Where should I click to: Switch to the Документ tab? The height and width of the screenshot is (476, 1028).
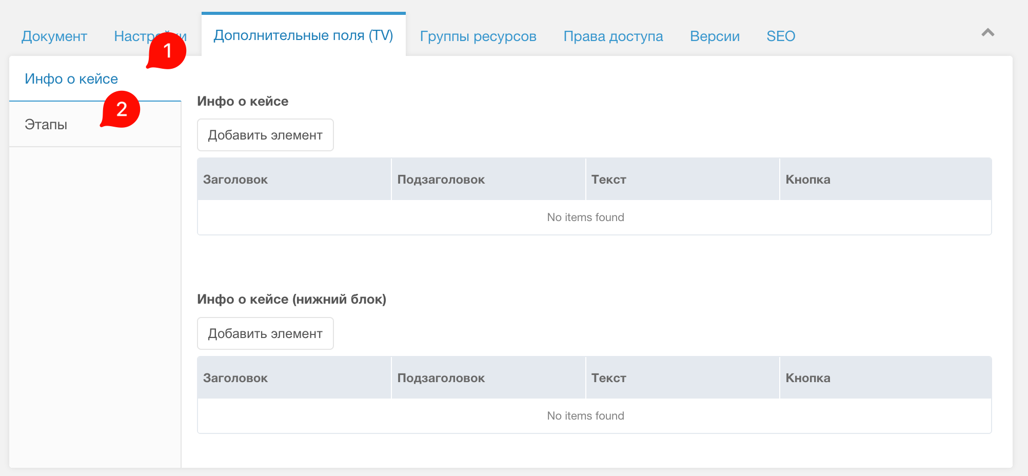54,36
